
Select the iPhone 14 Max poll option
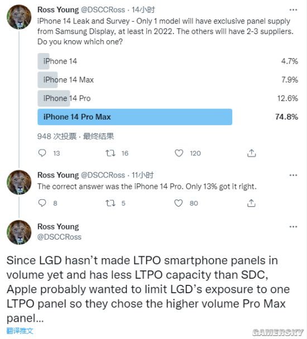pyautogui.click(x=167, y=80)
